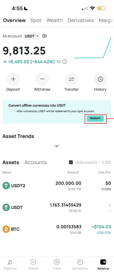Select the Accounts tab

(x=36, y=162)
